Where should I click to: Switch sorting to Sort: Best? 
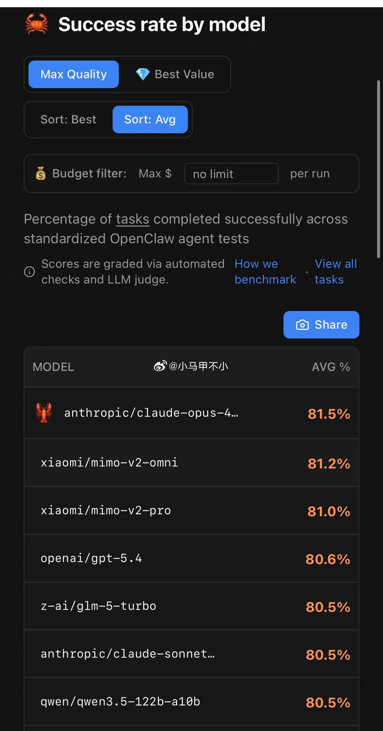[68, 119]
